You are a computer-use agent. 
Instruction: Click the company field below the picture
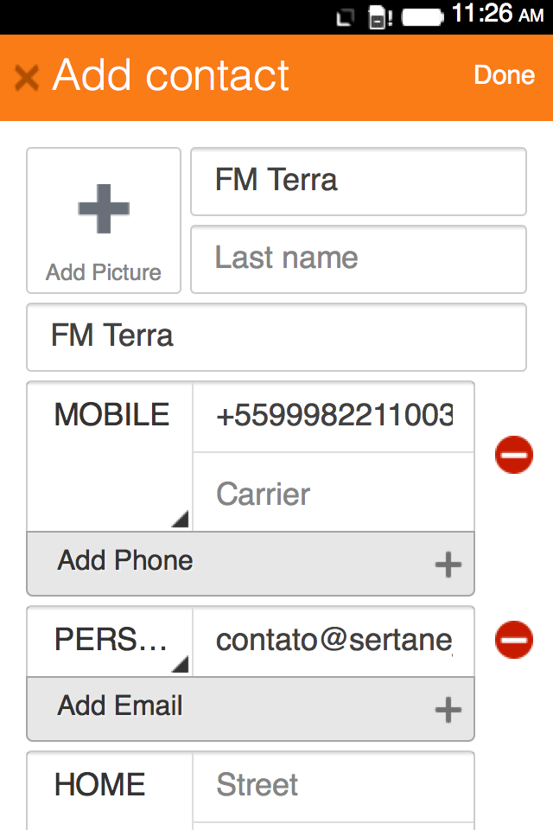(x=276, y=336)
